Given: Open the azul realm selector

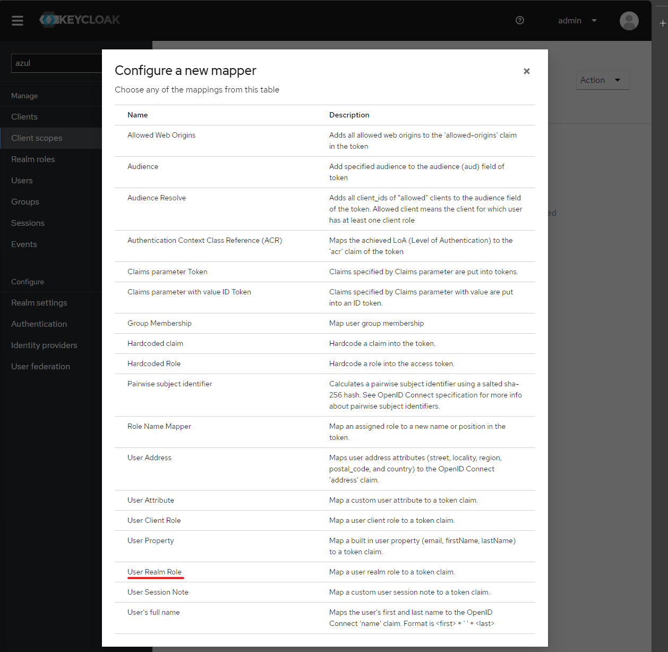Looking at the screenshot, I should [56, 63].
